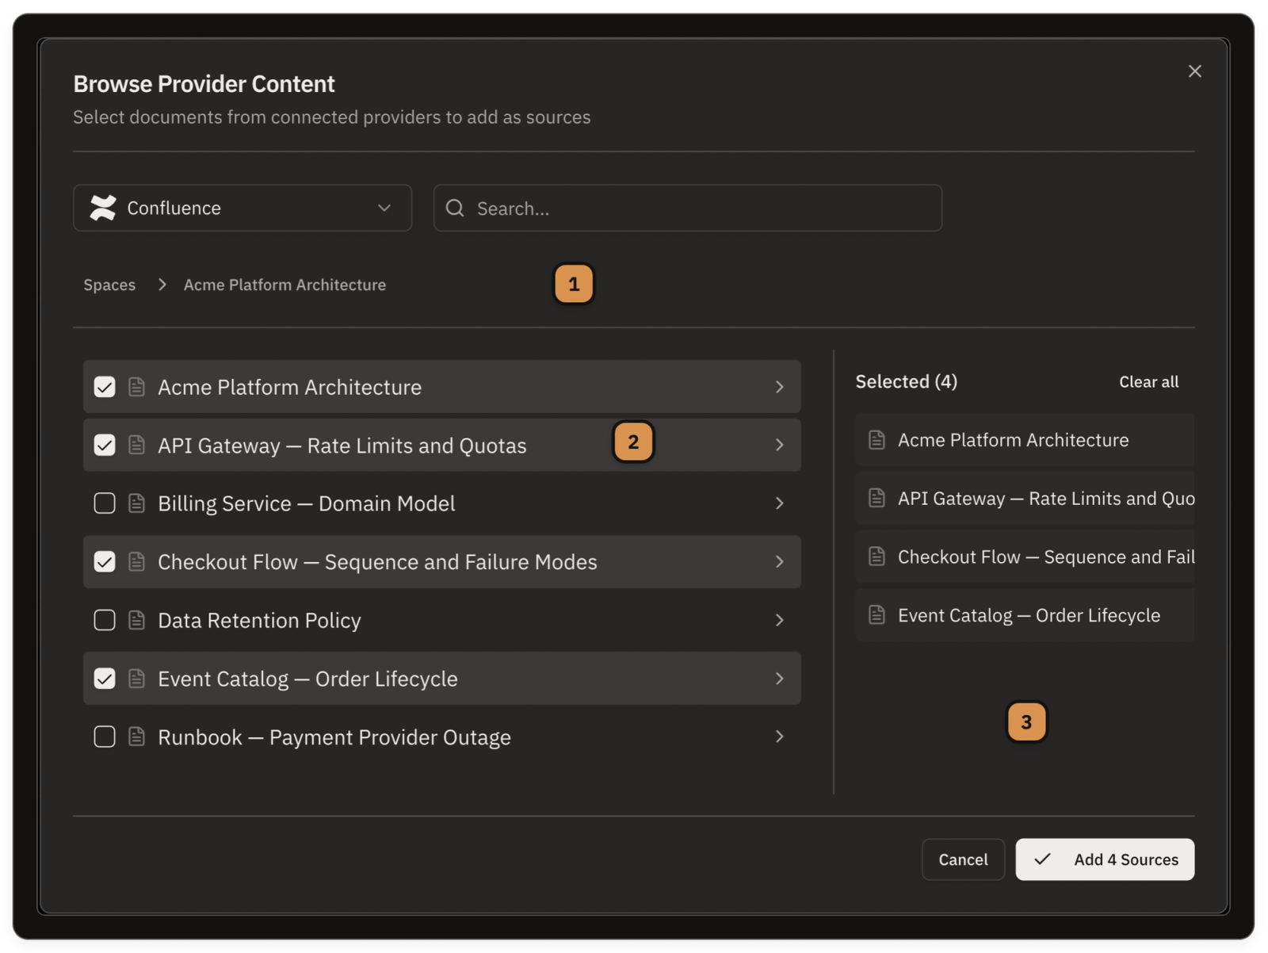
Task: Expand Event Catalog row chevron
Action: click(x=780, y=679)
